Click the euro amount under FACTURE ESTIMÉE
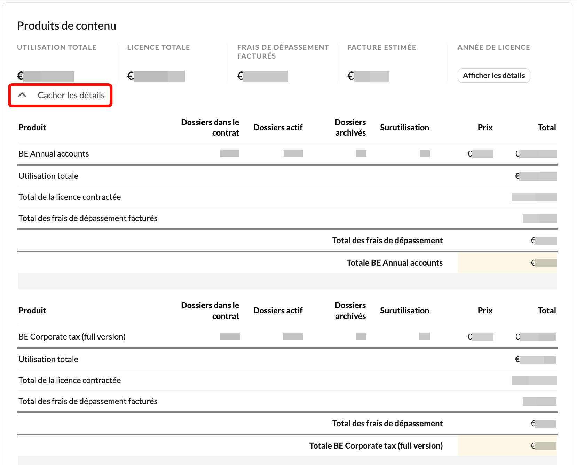Image resolution: width=577 pixels, height=465 pixels. [x=368, y=76]
